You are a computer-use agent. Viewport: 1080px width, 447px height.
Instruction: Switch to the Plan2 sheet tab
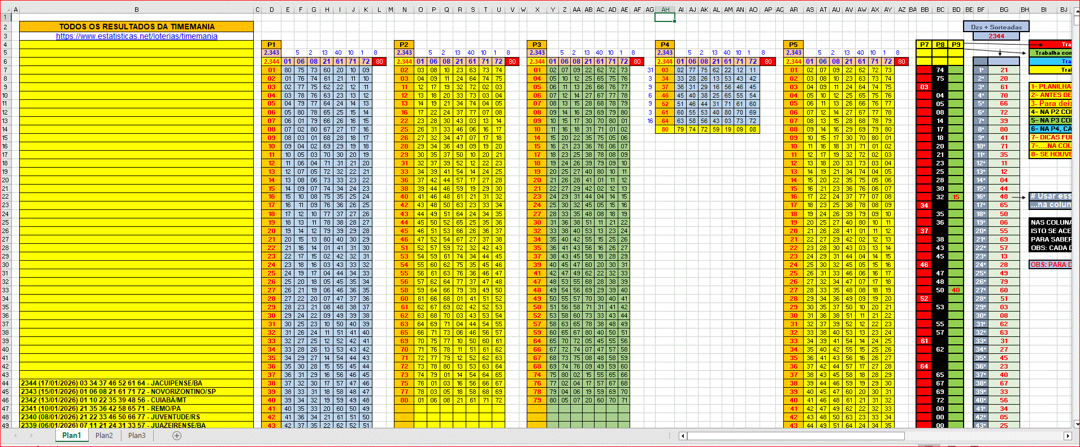click(104, 436)
